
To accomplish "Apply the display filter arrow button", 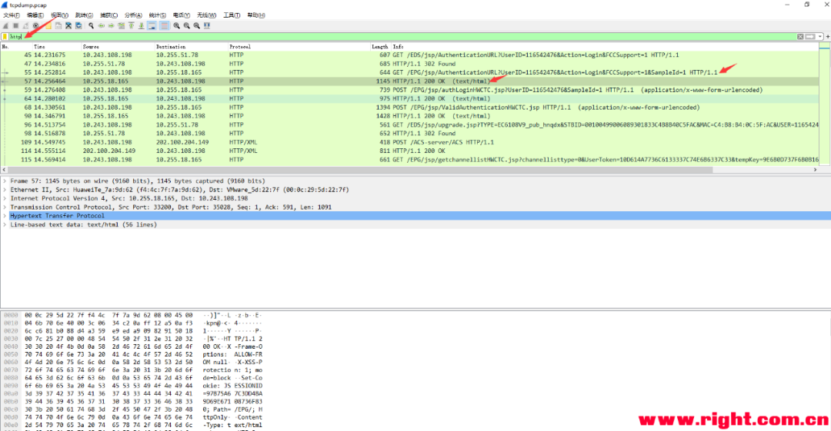I will click(810, 37).
